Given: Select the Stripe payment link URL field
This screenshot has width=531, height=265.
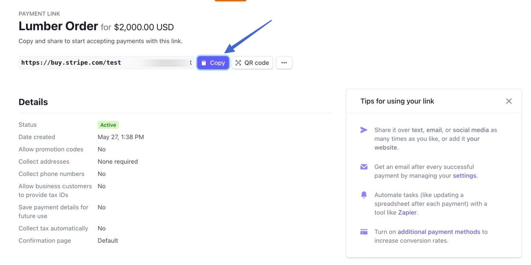Looking at the screenshot, I should [x=105, y=63].
